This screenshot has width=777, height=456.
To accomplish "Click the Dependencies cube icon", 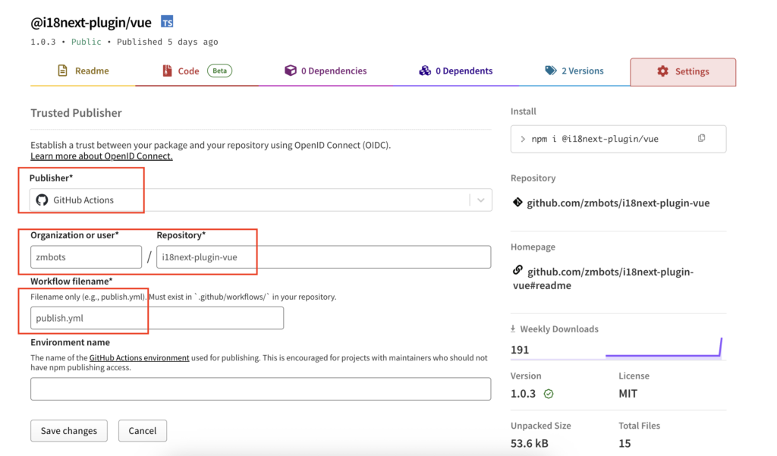I will 290,71.
